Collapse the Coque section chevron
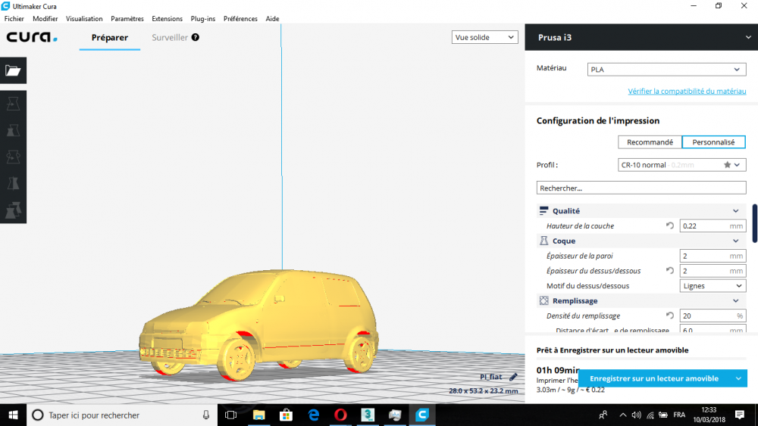 coord(736,241)
